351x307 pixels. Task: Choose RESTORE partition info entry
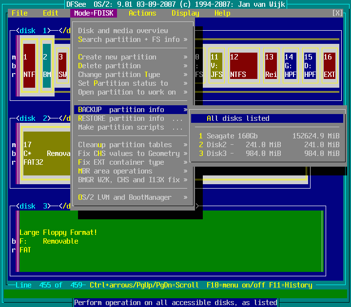click(130, 118)
